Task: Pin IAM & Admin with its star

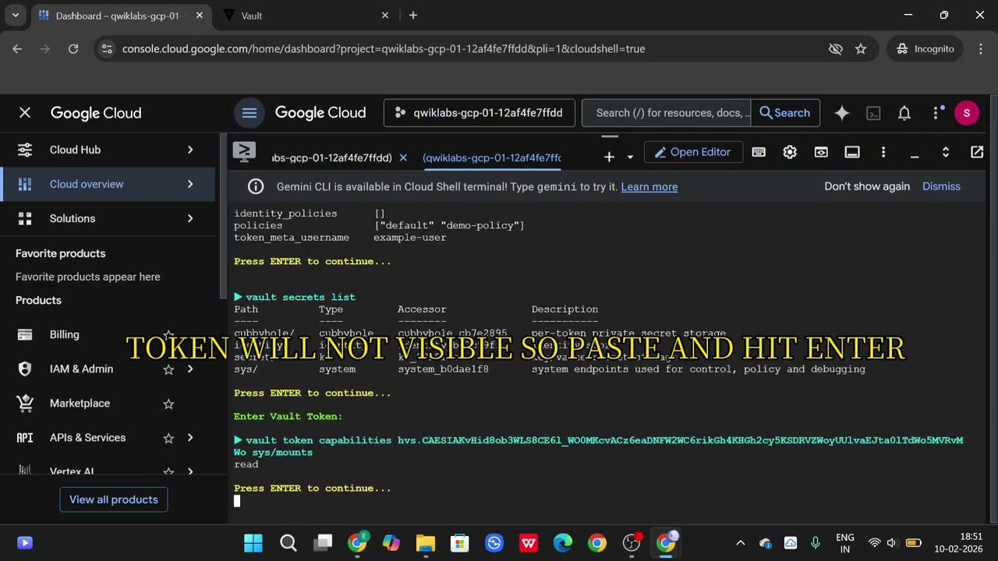Action: click(168, 369)
